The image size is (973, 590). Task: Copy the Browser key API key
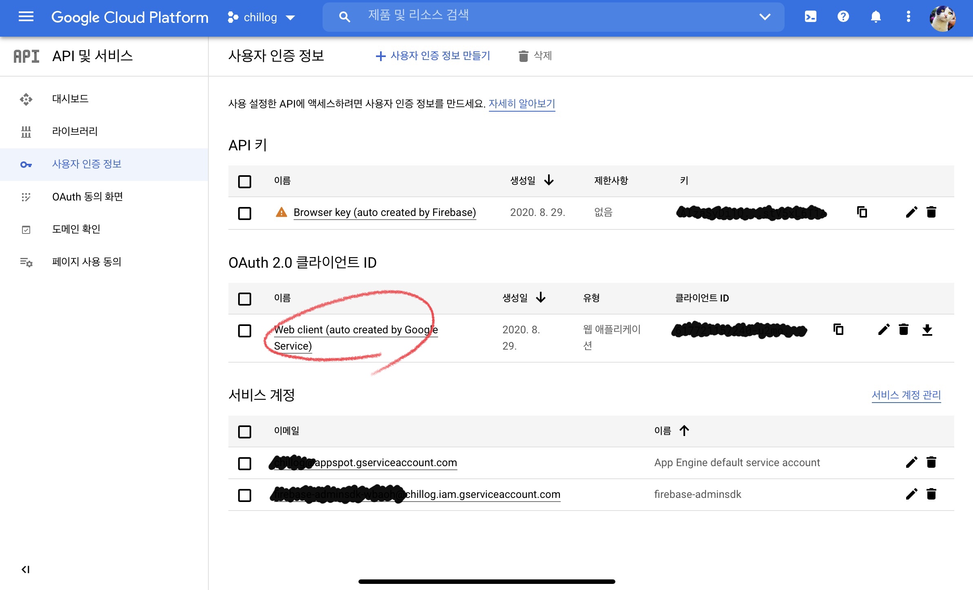862,212
